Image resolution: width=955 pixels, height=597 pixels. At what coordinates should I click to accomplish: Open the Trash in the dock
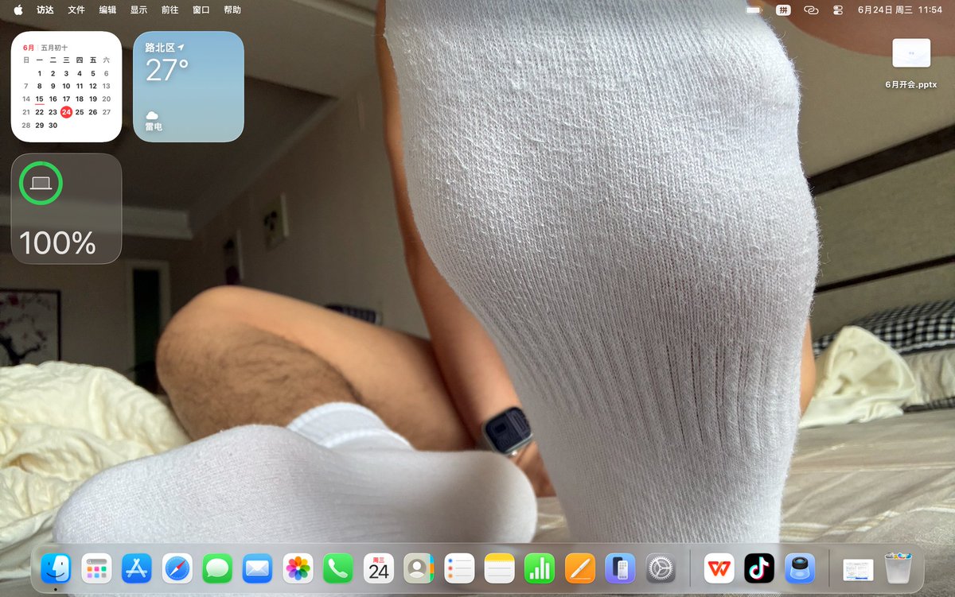898,568
